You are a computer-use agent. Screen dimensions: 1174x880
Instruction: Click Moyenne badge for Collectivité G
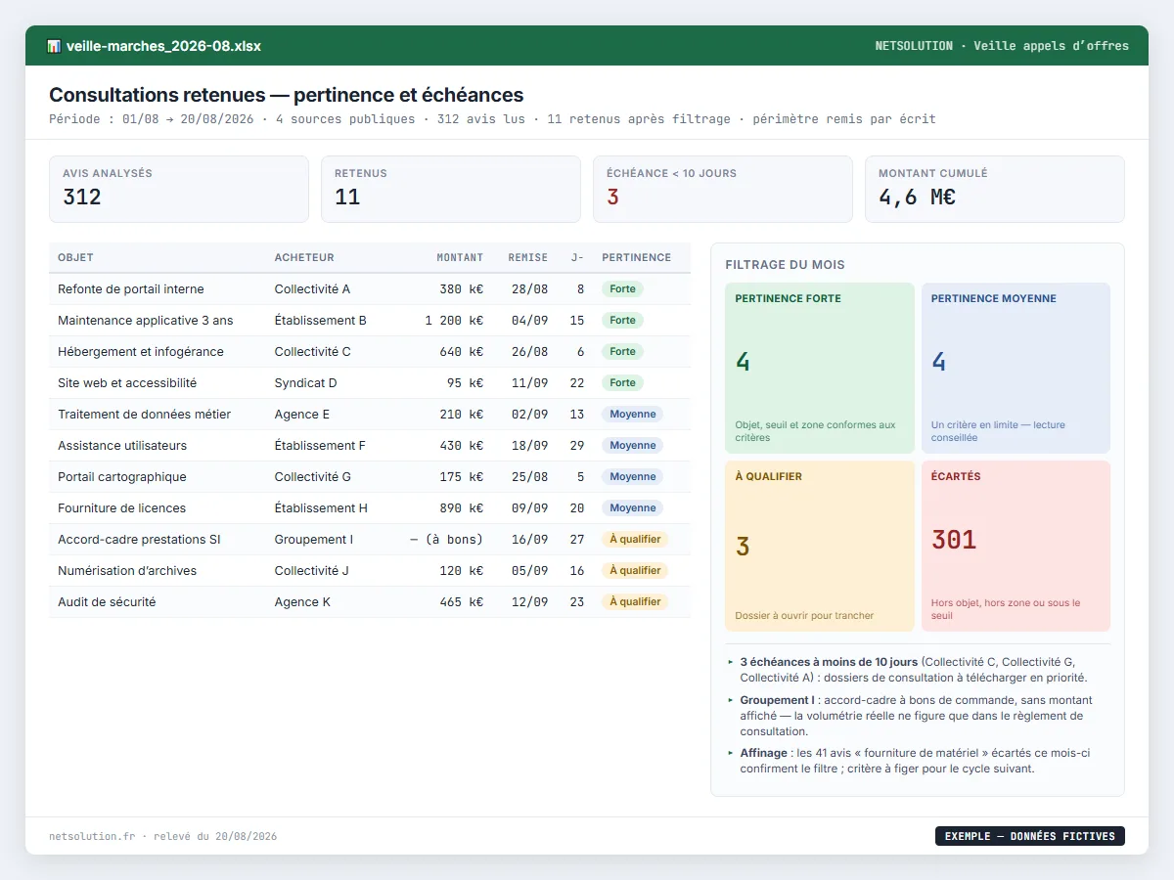[632, 477]
